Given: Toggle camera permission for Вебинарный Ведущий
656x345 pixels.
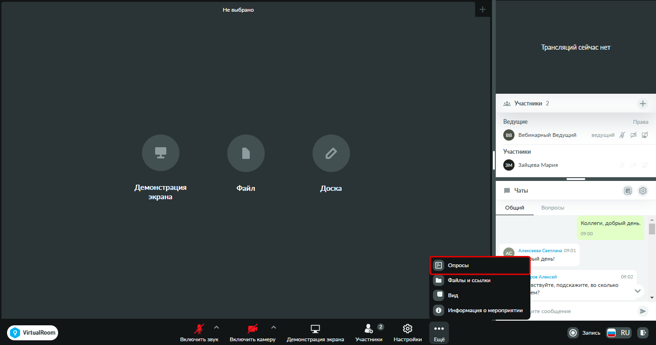Looking at the screenshot, I should (634, 135).
